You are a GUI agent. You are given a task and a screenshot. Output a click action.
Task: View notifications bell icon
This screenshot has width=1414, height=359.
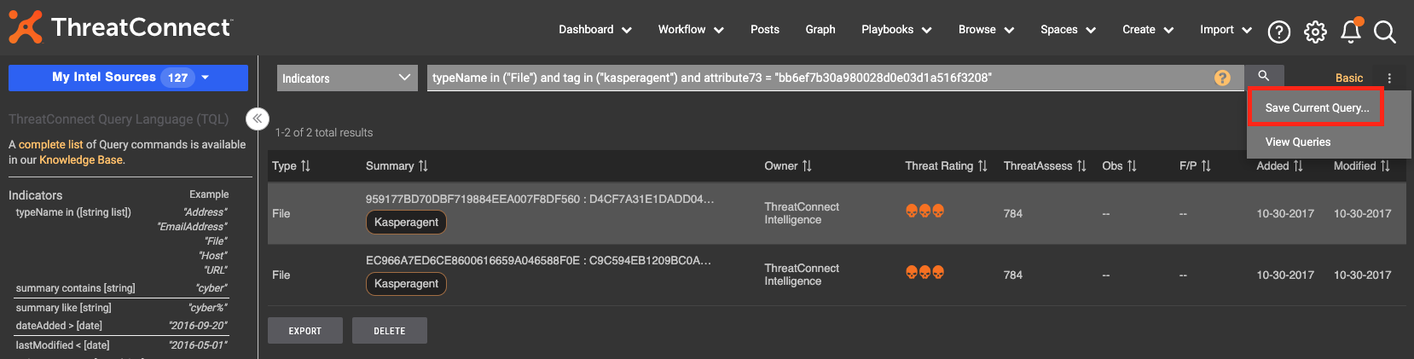pos(1351,31)
